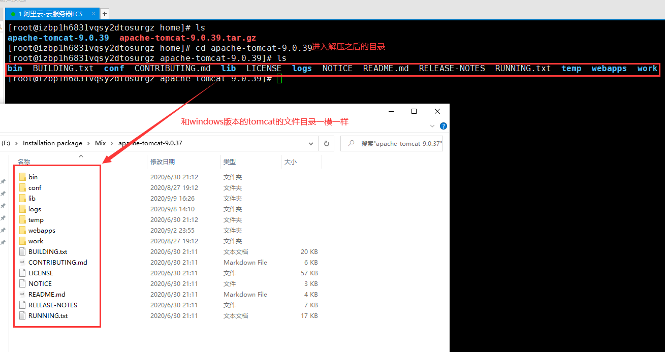Click the green terminal cursor at the prompt
The width and height of the screenshot is (665, 352).
(279, 79)
